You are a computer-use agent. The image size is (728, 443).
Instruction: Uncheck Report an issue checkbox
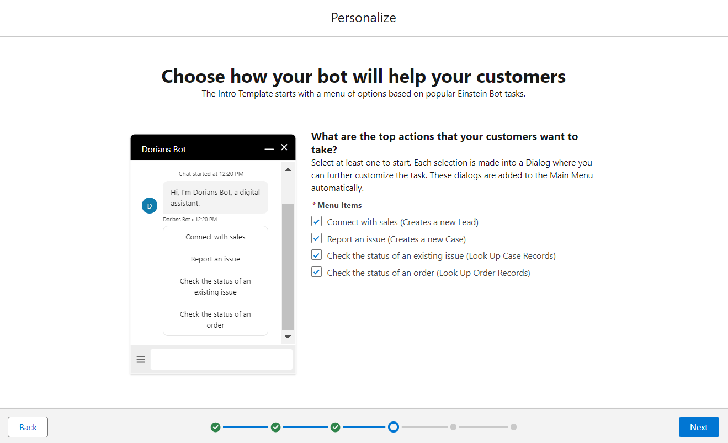point(316,238)
